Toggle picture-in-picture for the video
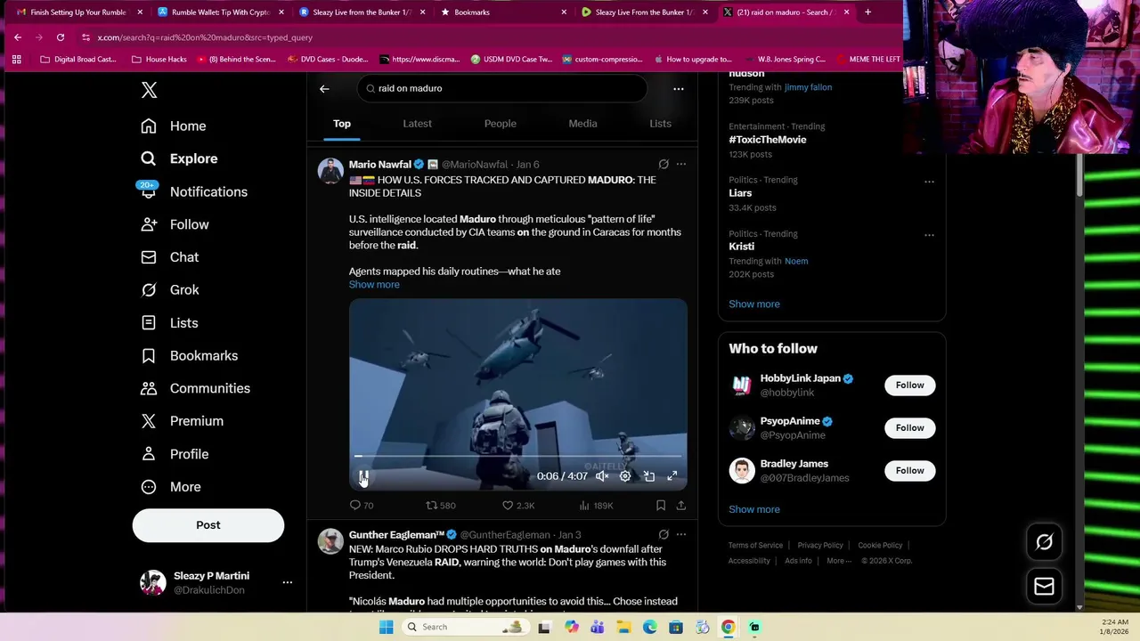 pos(649,476)
